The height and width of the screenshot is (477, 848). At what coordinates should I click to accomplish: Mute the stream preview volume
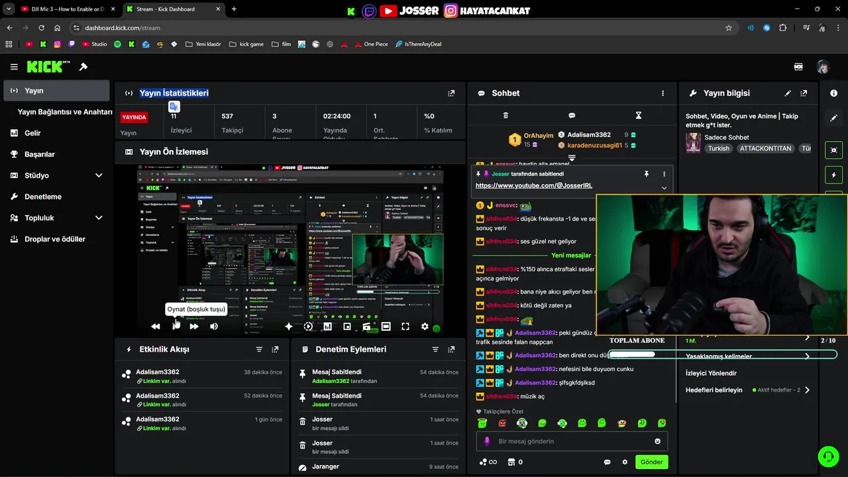214,326
